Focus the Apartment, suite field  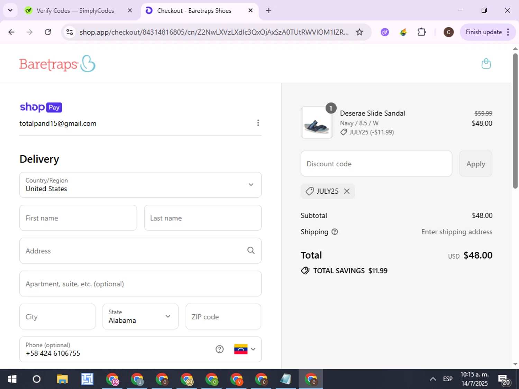tap(140, 284)
